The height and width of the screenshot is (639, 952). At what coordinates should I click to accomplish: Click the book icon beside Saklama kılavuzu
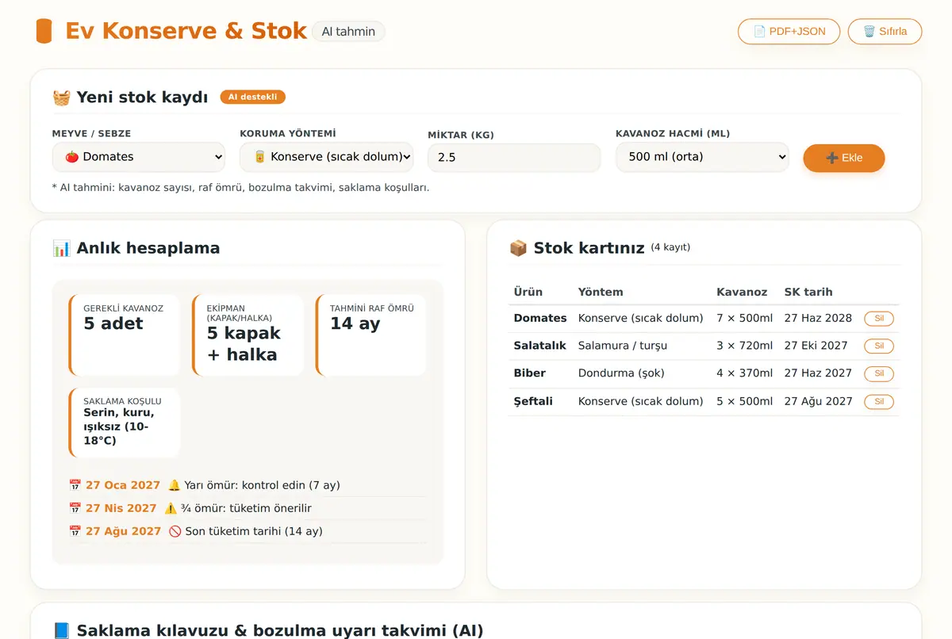(61, 631)
